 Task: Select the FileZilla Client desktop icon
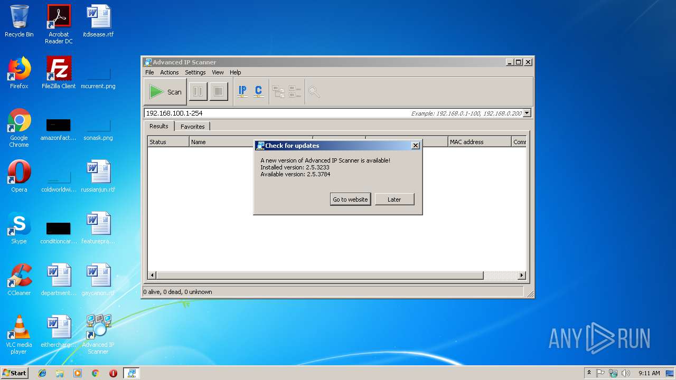point(59,73)
